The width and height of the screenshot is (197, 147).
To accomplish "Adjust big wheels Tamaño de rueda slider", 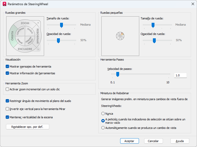I will [61, 25].
